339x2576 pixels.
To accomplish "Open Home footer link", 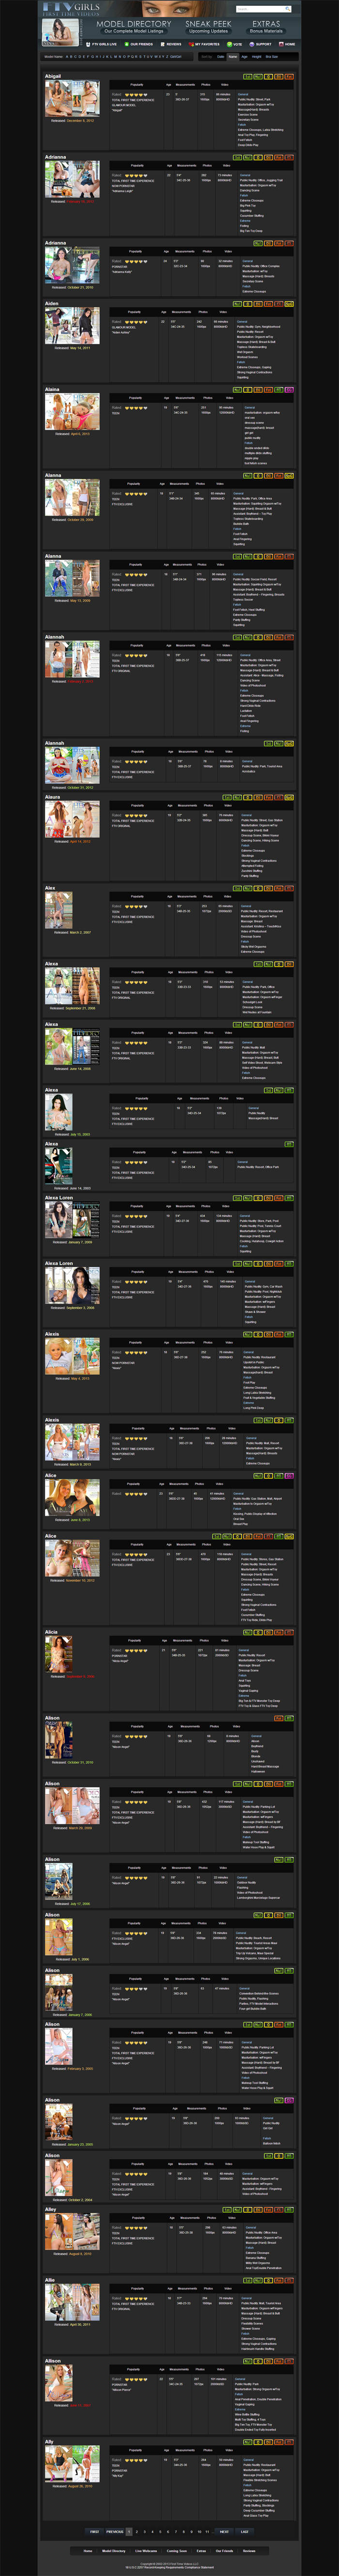I will pyautogui.click(x=88, y=2551).
